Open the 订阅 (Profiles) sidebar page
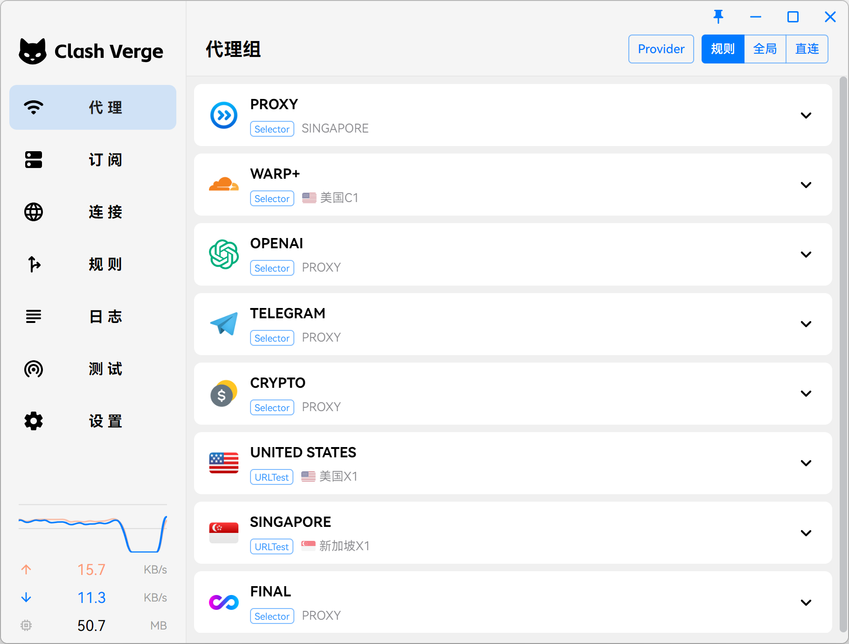The height and width of the screenshot is (644, 849). 93,160
